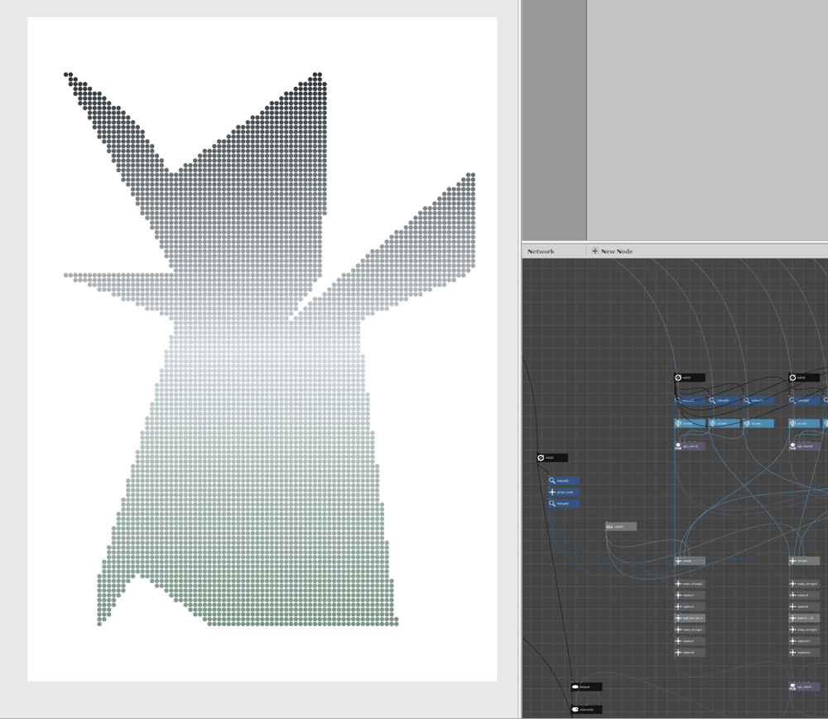Select the ellipse6 node

pyautogui.click(x=587, y=687)
